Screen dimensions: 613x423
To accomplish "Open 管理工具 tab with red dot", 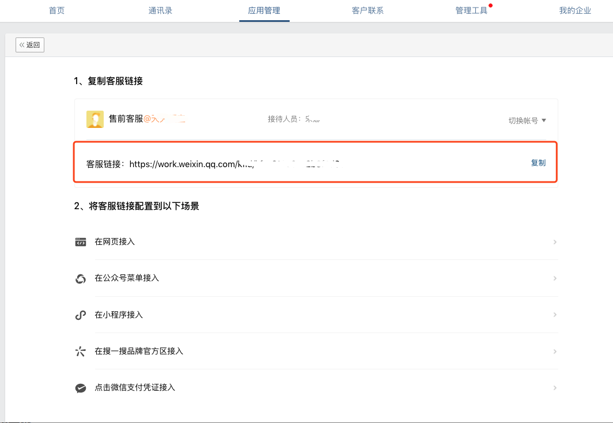I will tap(471, 10).
